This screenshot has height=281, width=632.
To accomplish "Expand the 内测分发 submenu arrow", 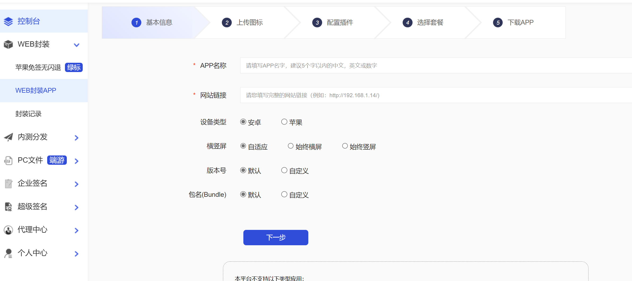I will tap(77, 138).
